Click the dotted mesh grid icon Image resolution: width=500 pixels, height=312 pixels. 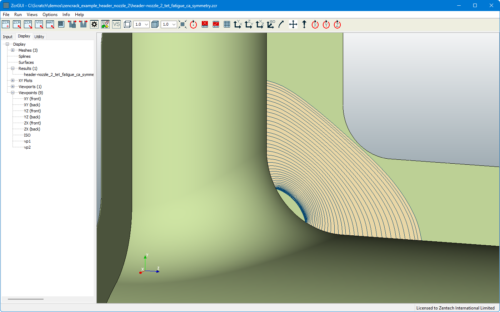pos(61,24)
